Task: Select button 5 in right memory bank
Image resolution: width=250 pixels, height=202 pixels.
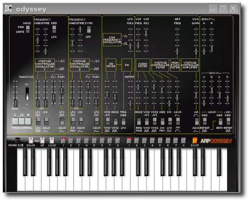Action: click(x=160, y=140)
